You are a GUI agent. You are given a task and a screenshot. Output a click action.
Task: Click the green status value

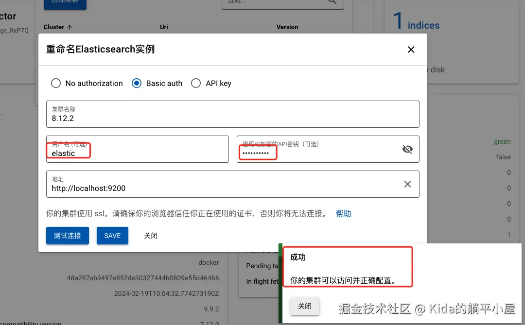(x=502, y=141)
